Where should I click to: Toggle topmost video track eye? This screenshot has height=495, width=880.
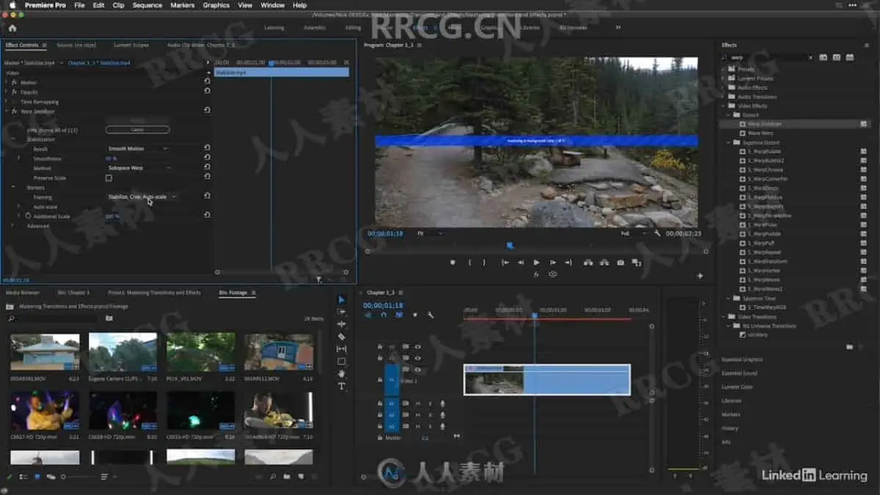click(417, 347)
